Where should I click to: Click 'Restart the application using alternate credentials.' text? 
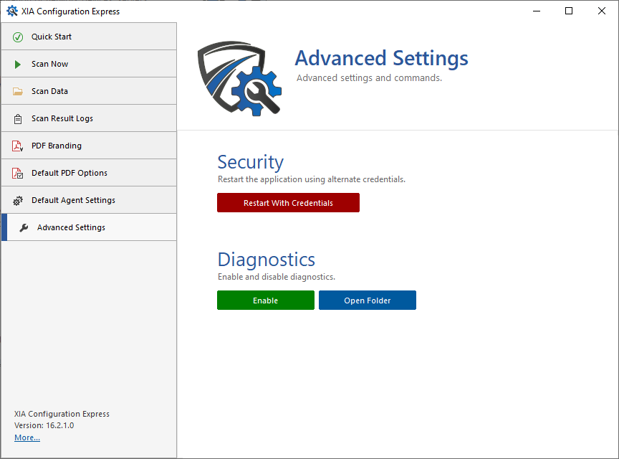(312, 179)
